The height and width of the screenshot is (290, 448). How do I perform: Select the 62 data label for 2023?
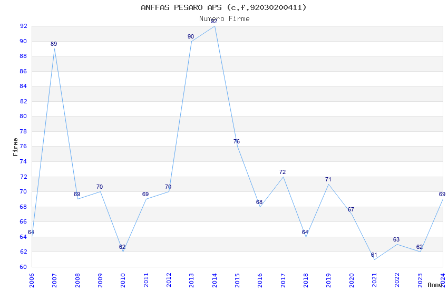pos(420,247)
